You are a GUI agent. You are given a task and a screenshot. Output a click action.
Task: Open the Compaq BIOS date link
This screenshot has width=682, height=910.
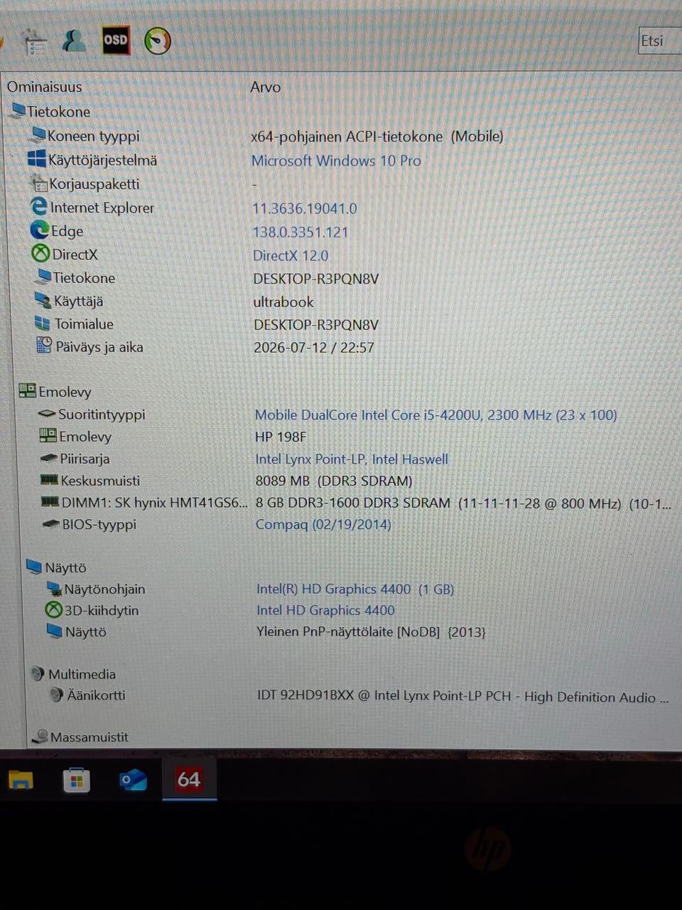click(323, 525)
